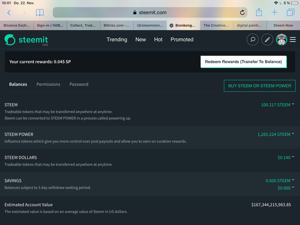
Task: Select the Balances tab
Action: 18,84
